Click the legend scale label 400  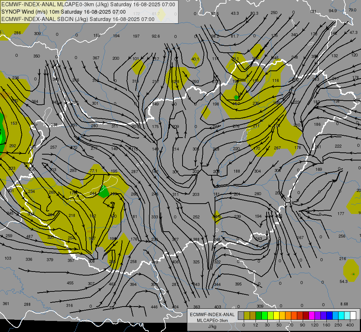(350, 325)
